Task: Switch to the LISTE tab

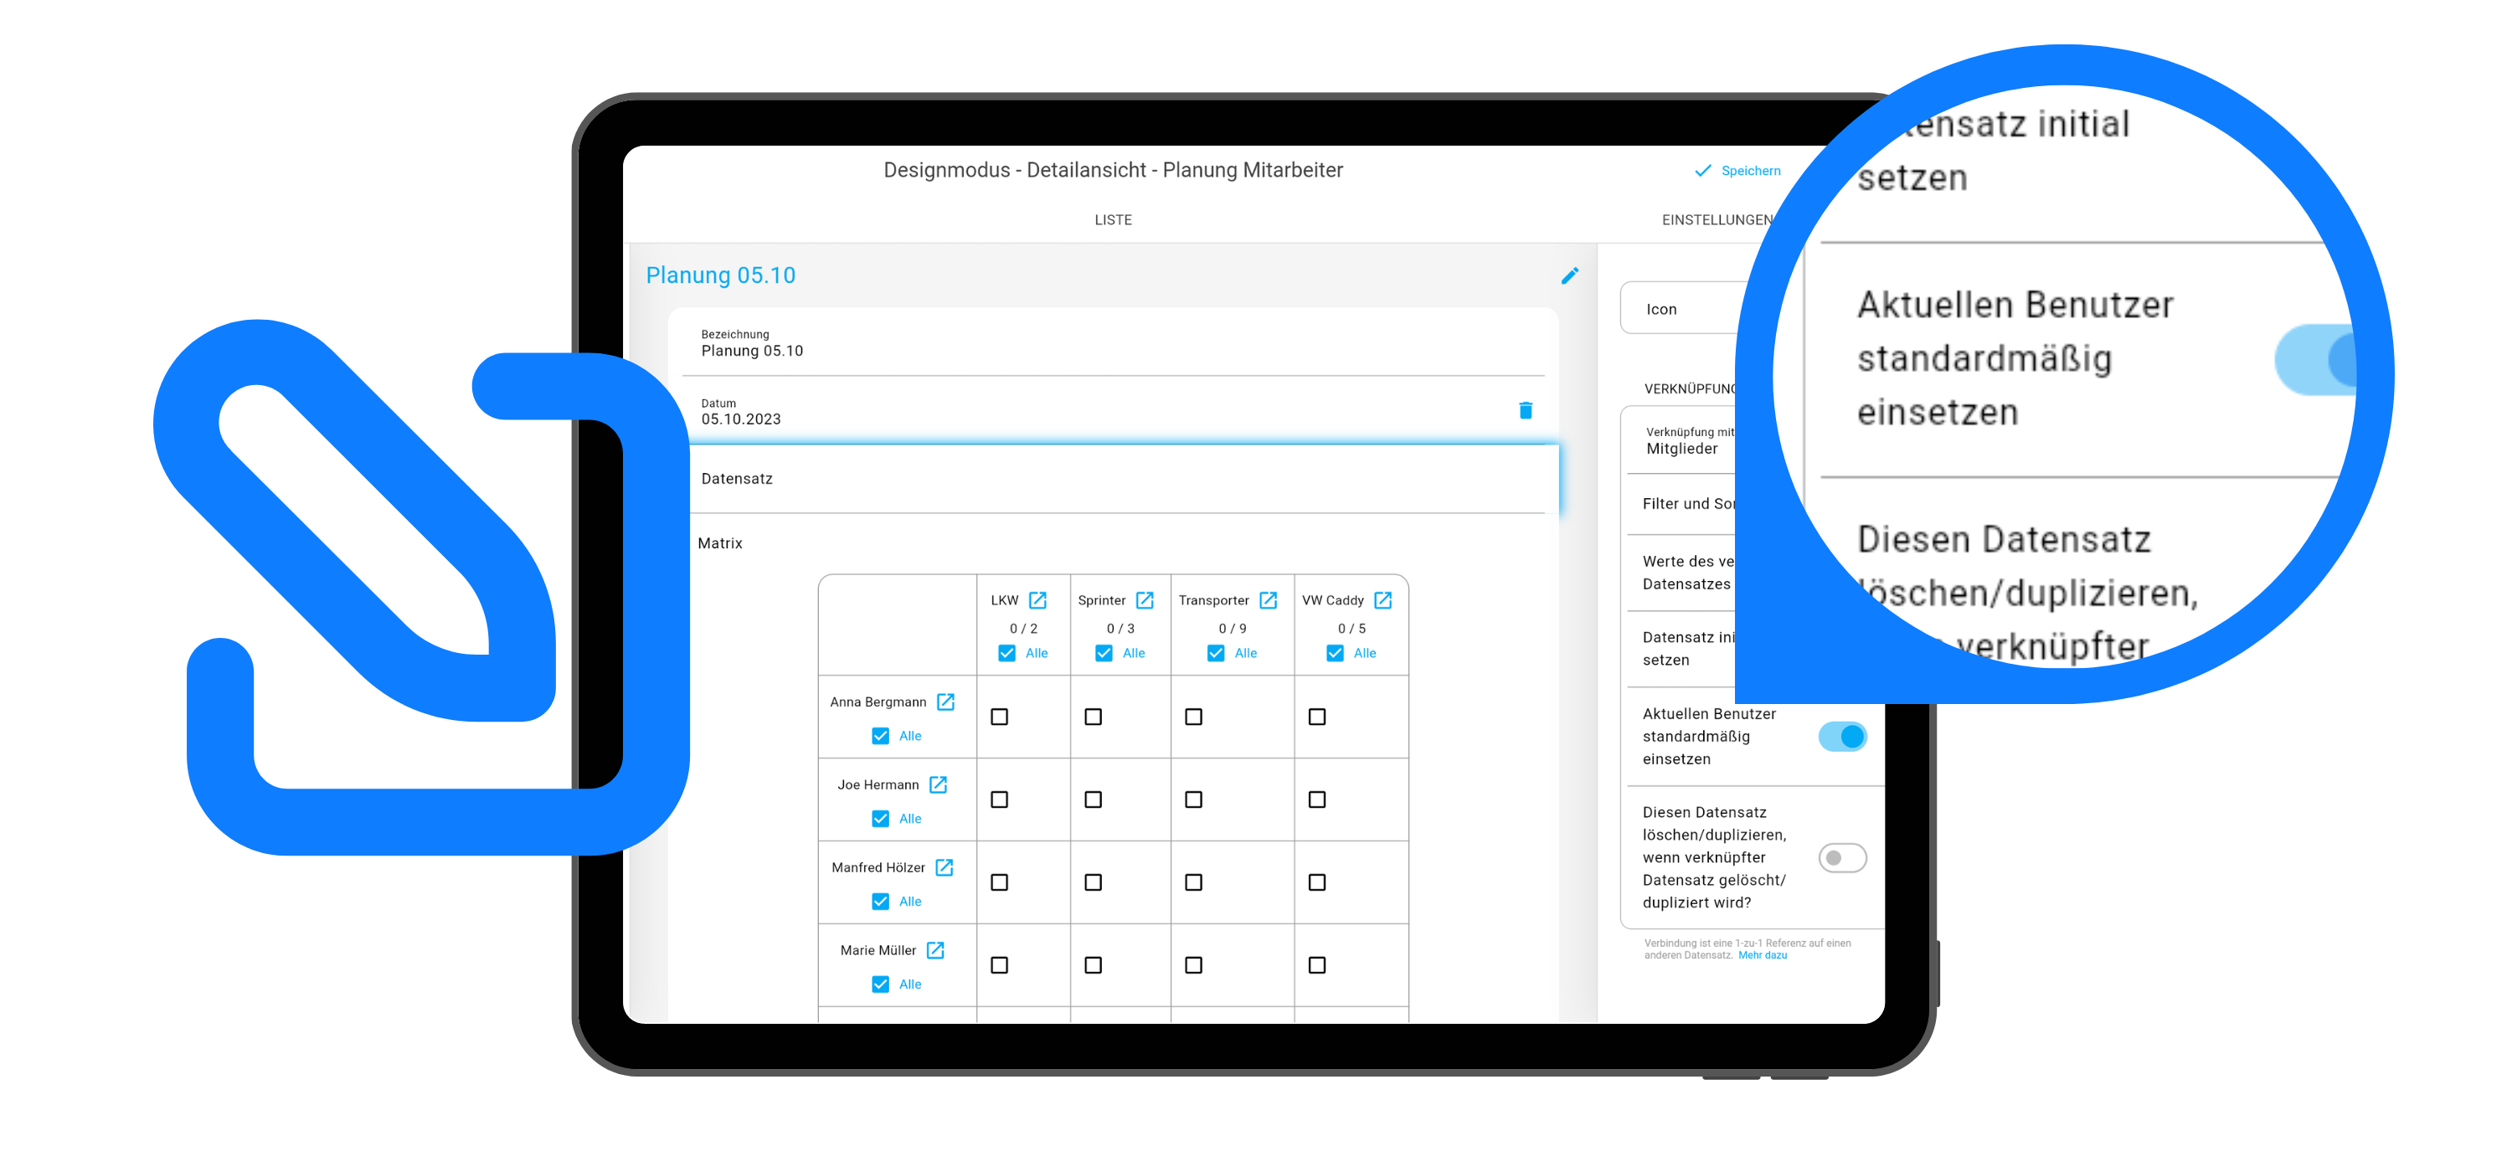Action: (1113, 220)
